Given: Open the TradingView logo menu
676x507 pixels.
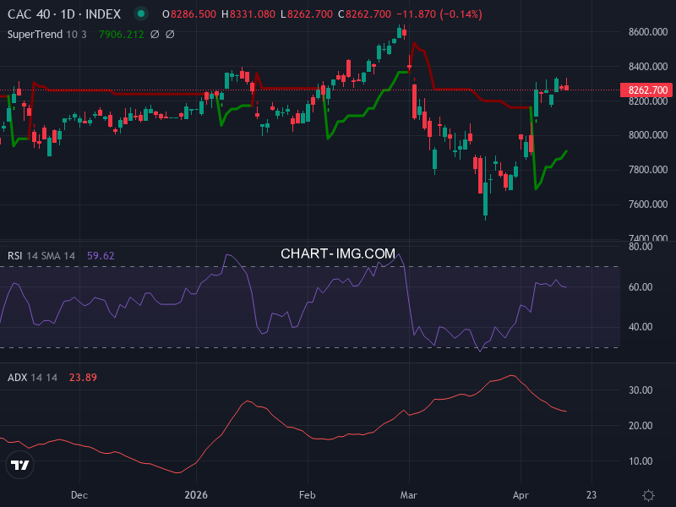Looking at the screenshot, I should [x=19, y=464].
